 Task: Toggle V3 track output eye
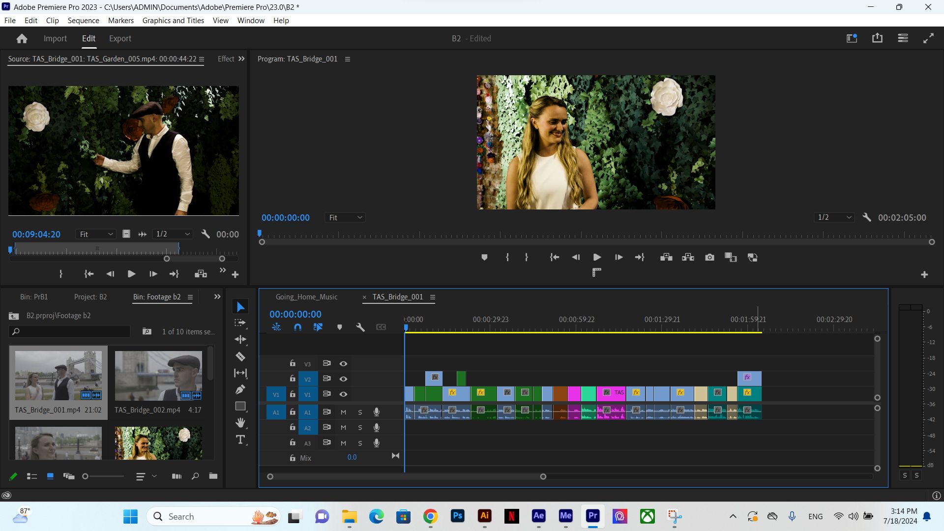pyautogui.click(x=343, y=364)
